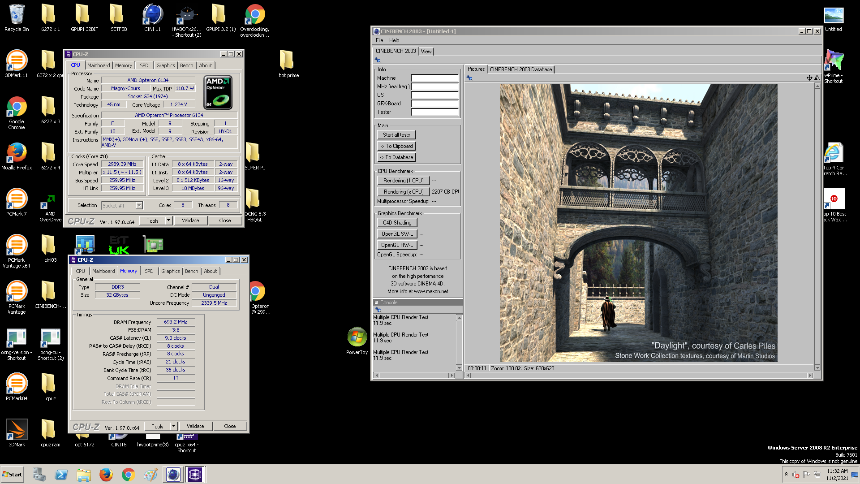Screen dimensions: 860x484
Task: Click the pin icon in CINEBENCH Console panel
Action: 378,310
